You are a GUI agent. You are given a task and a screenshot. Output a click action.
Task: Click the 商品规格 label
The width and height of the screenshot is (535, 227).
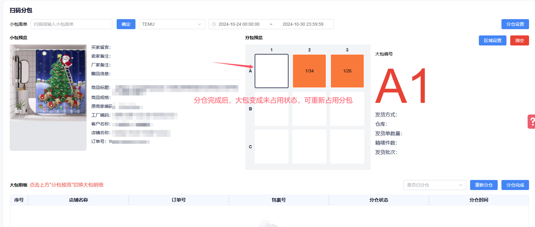coord(101,98)
